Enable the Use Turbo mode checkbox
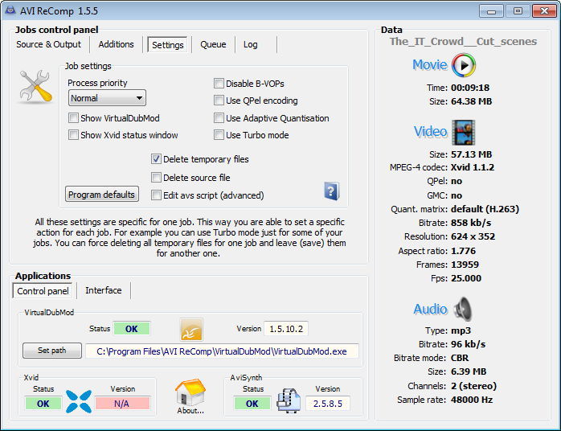The height and width of the screenshot is (431, 561). click(x=219, y=135)
